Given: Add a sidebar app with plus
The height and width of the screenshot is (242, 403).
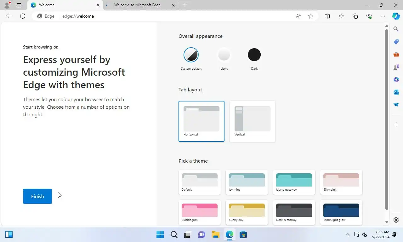Looking at the screenshot, I should coord(396,125).
